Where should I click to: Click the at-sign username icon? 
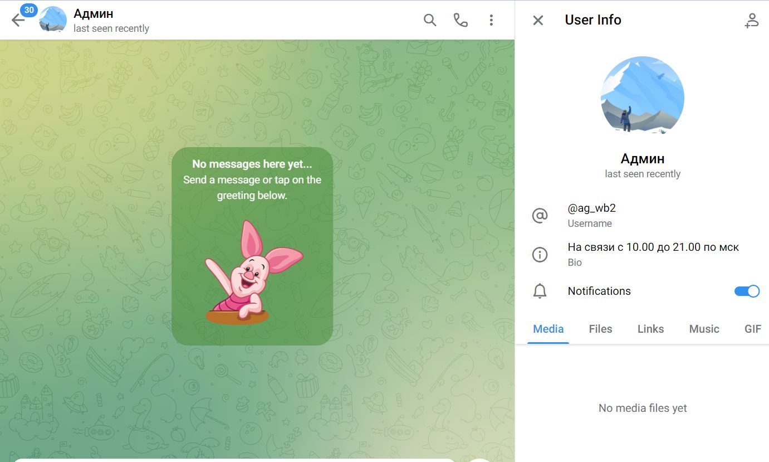[x=540, y=215]
